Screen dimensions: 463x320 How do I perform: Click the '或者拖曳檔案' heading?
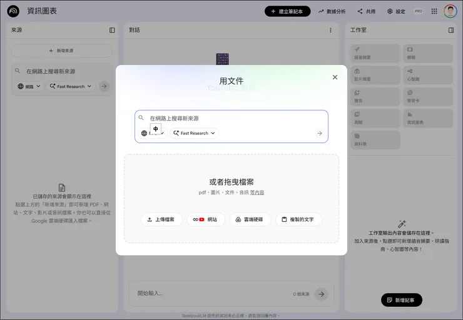232,182
